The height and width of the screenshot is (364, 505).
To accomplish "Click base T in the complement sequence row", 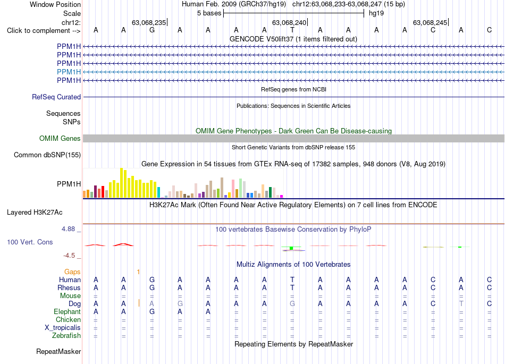I will pyautogui.click(x=292, y=30).
